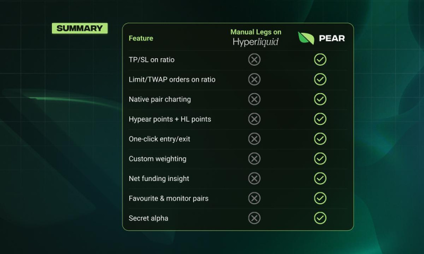Click the green SUMMARY badge
Screen dimensions: 424x254
[79, 29]
